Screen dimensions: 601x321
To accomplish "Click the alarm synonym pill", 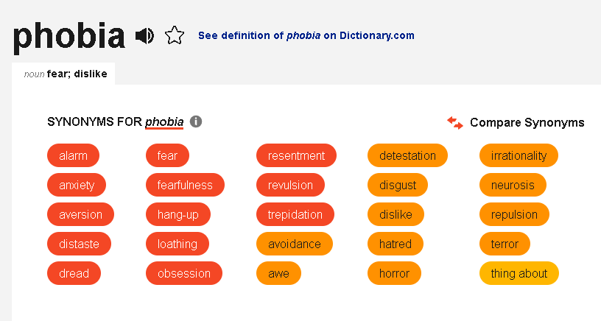I will coord(73,155).
